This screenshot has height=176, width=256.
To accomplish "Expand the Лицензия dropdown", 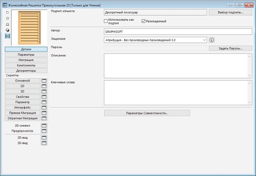I will point(204,40).
